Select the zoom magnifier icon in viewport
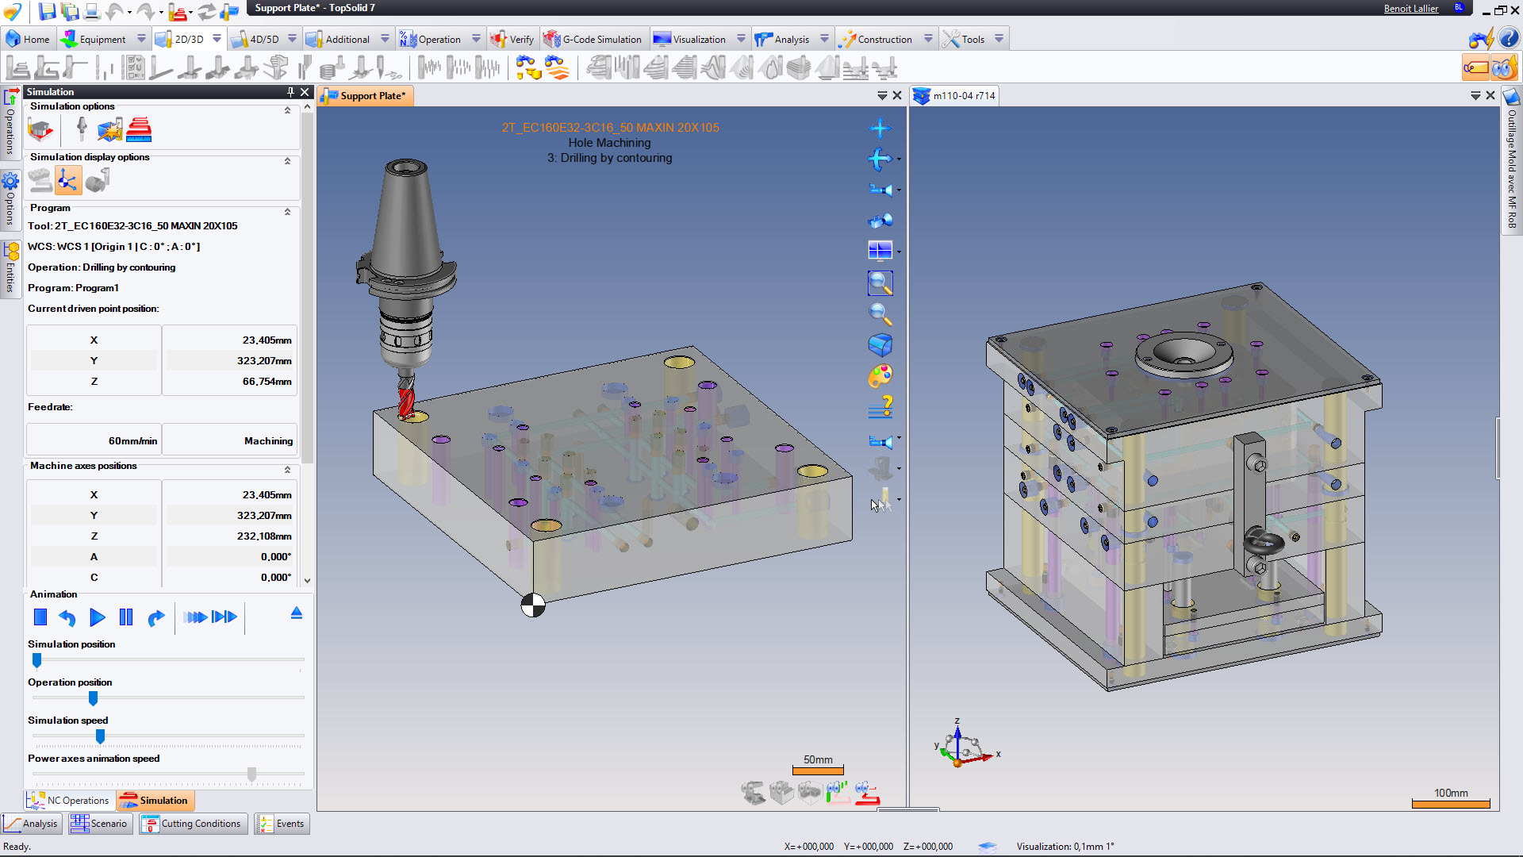This screenshot has height=857, width=1523. click(880, 314)
